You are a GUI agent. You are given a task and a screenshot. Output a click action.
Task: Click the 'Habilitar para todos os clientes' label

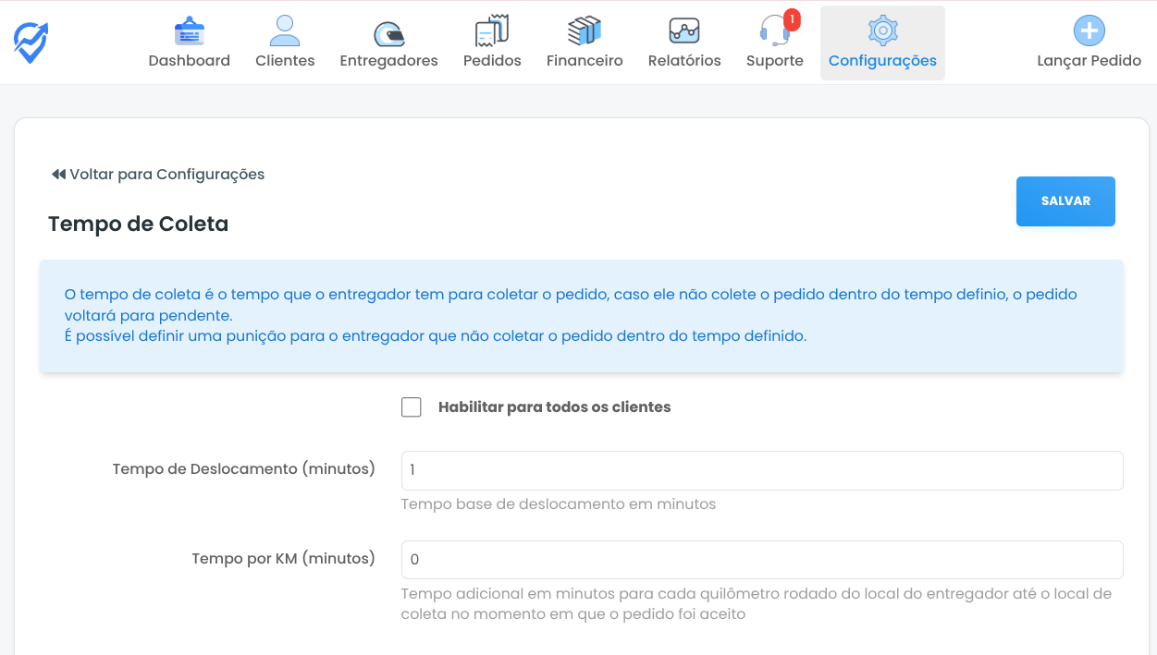554,407
